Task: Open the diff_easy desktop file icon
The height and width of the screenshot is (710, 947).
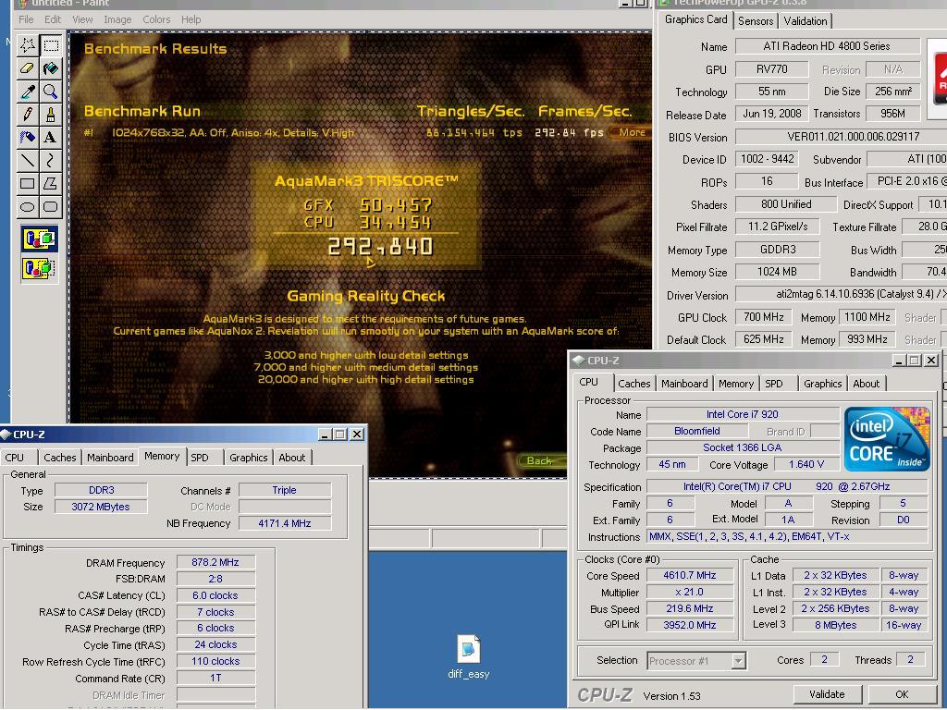Action: 469,657
